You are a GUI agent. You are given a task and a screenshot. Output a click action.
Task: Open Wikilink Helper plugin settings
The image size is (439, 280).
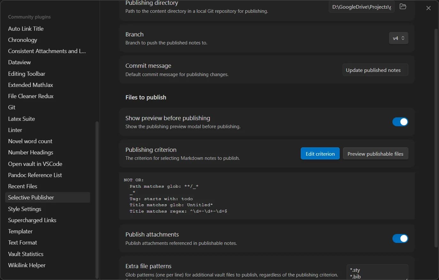pos(48,265)
